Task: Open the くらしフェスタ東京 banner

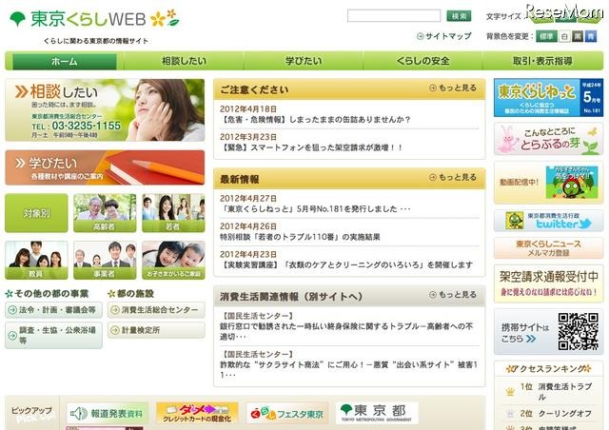Action: tap(287, 413)
